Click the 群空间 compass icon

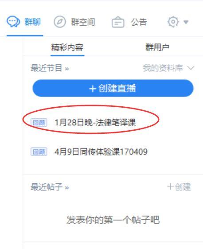[x=59, y=22]
